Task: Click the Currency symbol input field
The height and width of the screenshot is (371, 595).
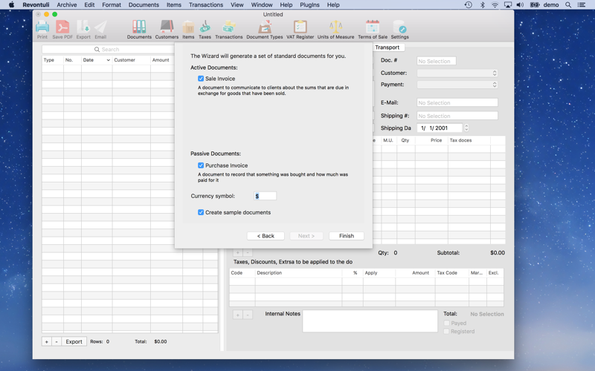Action: [x=266, y=196]
